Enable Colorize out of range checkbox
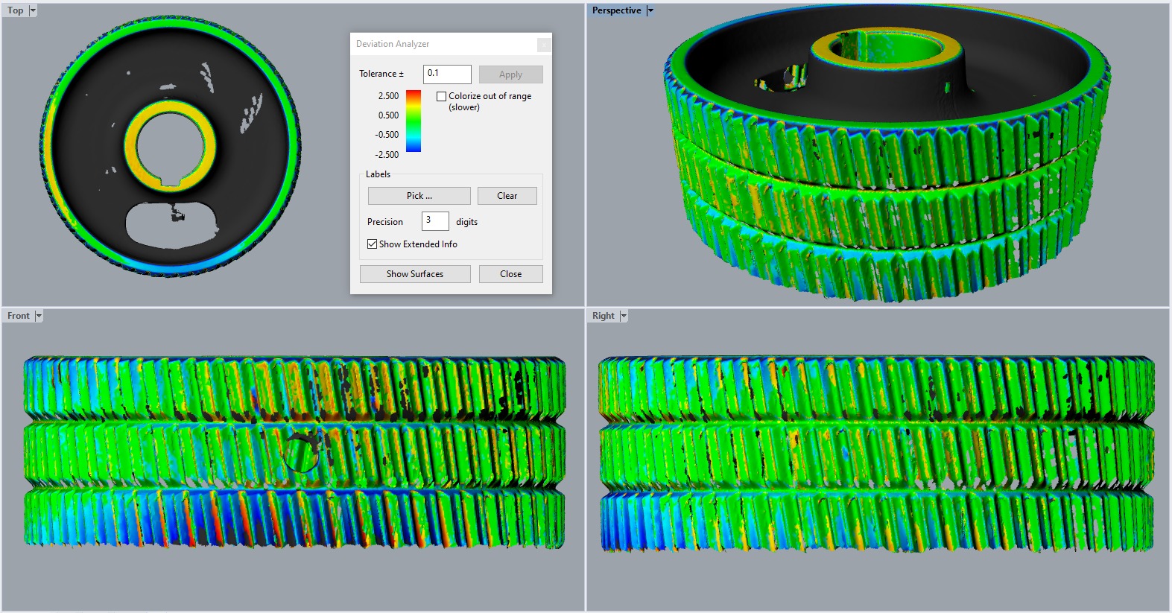 coord(442,96)
